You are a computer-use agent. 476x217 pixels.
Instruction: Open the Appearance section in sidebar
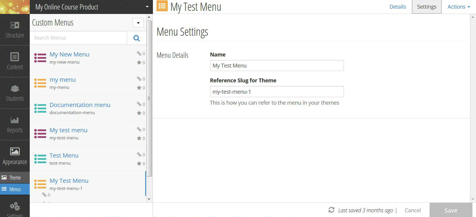(15, 156)
